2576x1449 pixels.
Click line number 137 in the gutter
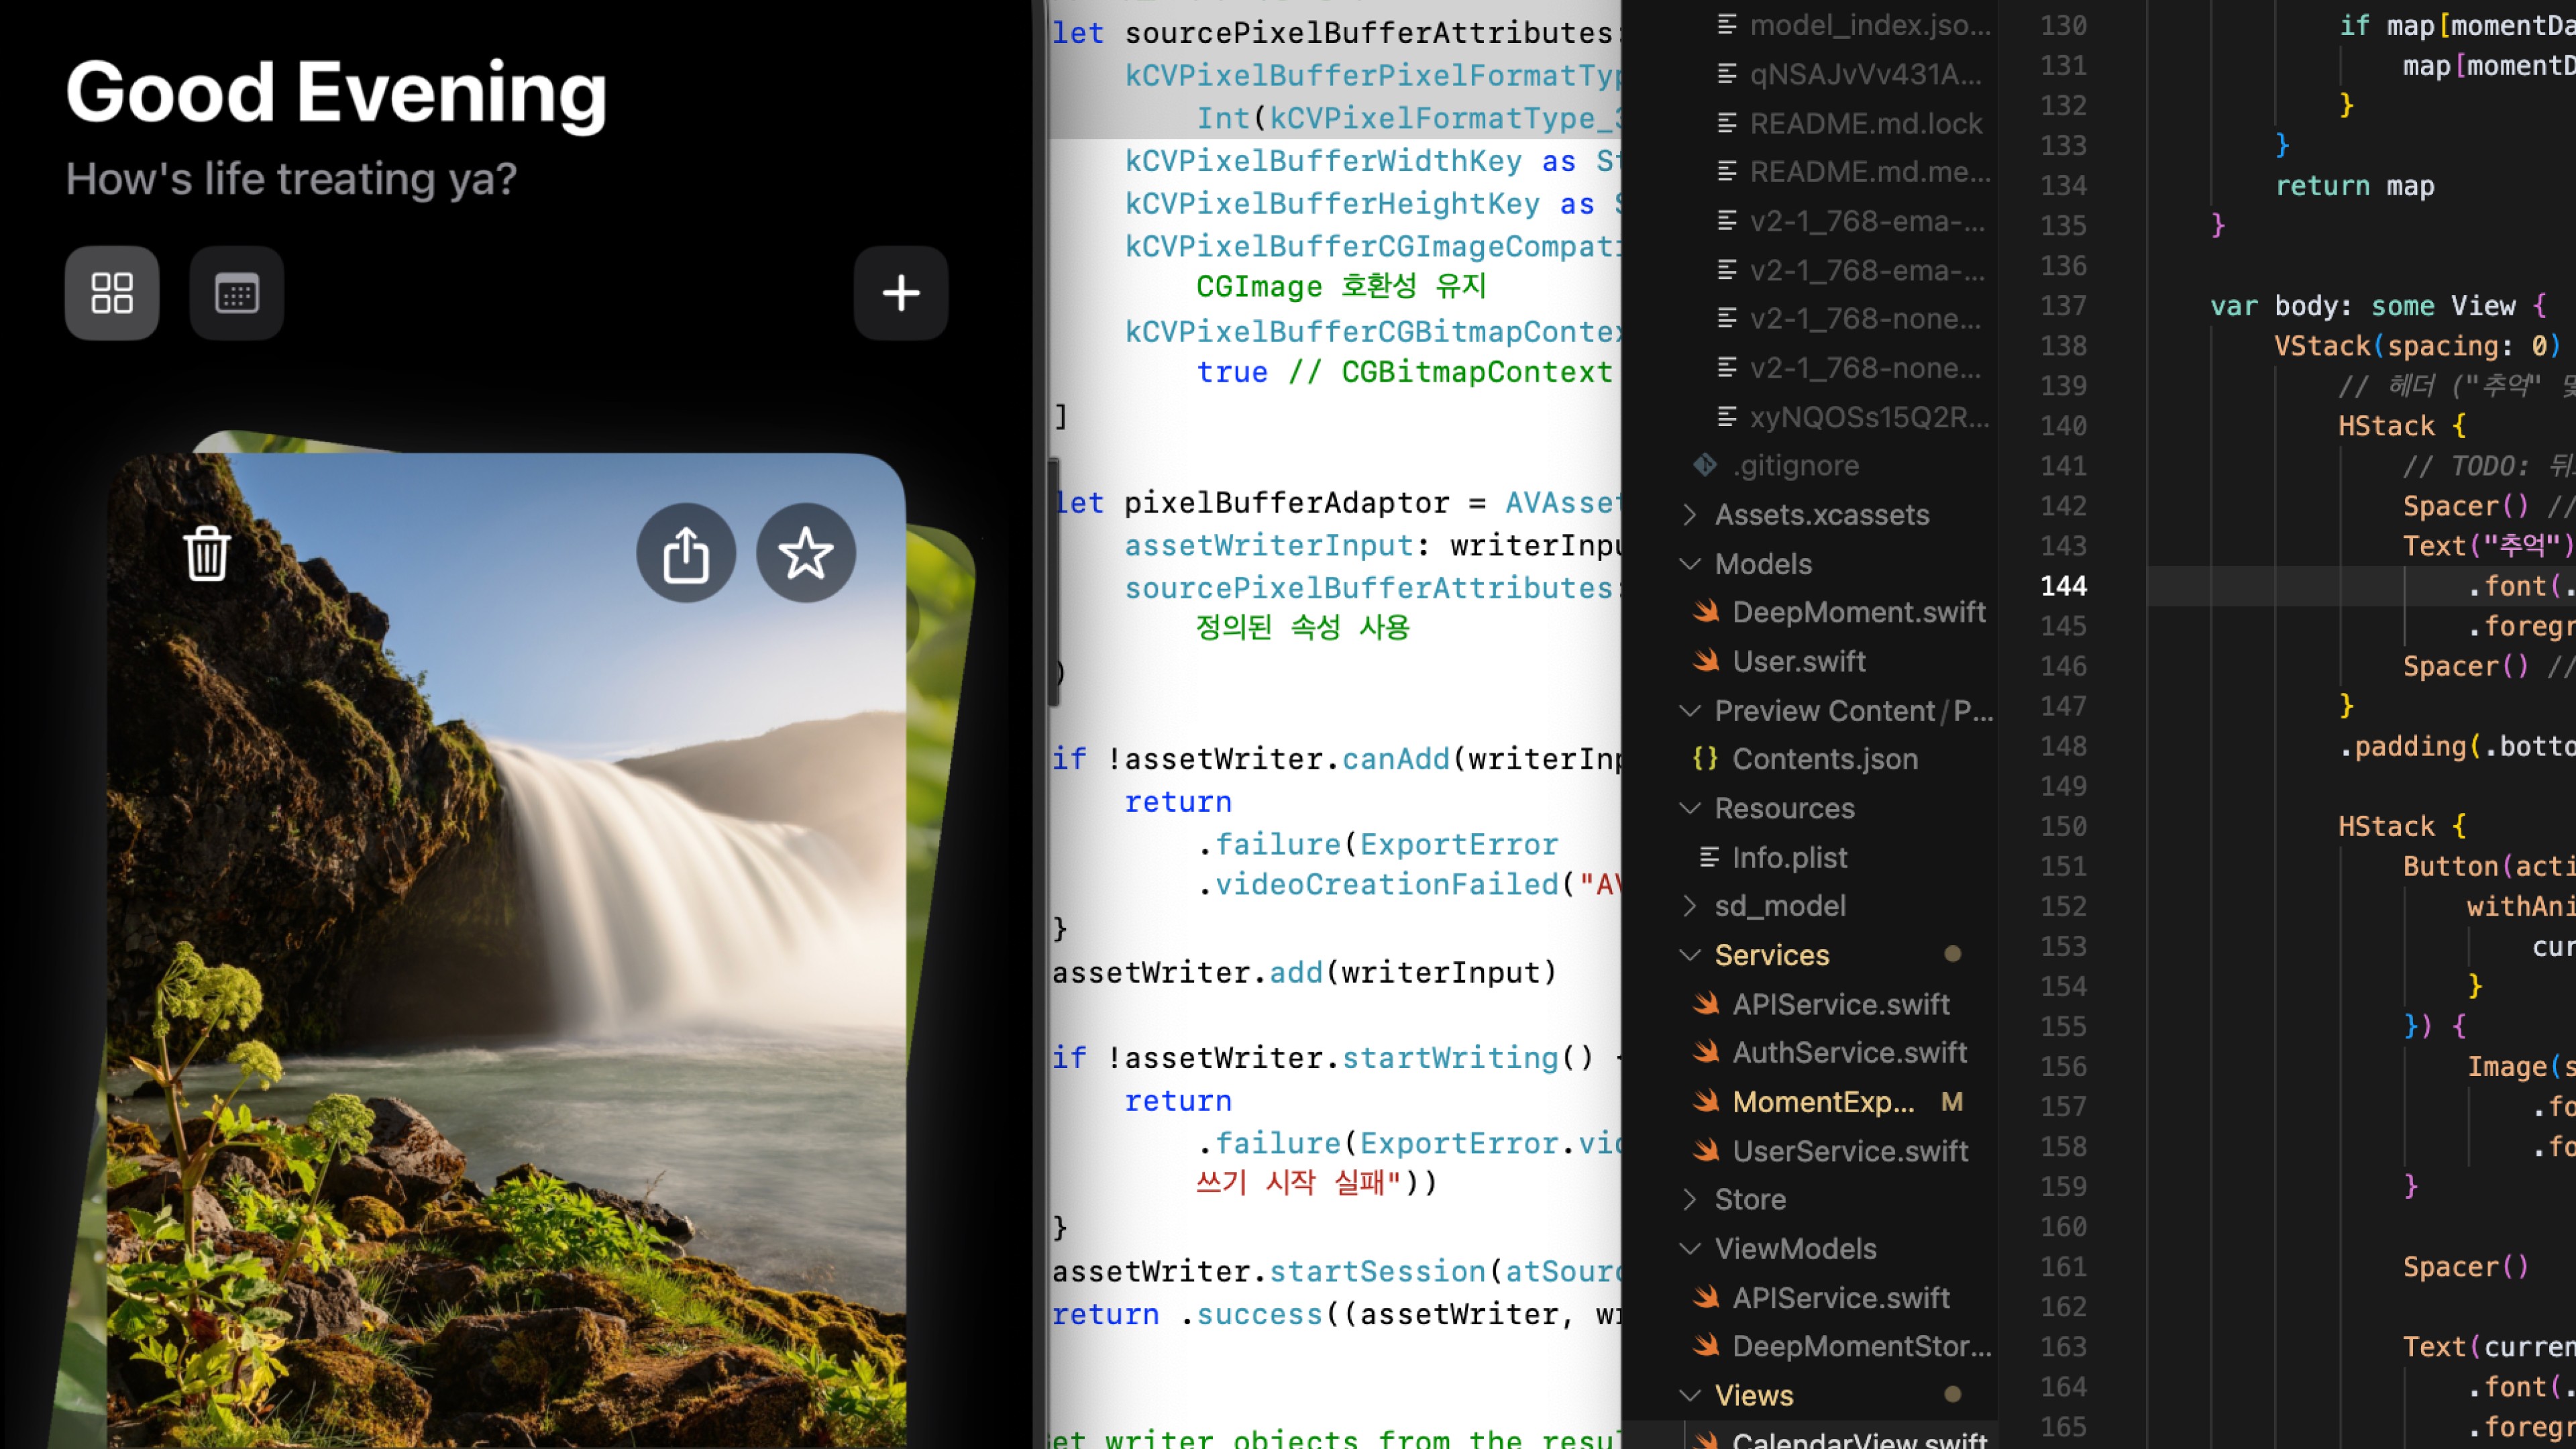(2063, 305)
